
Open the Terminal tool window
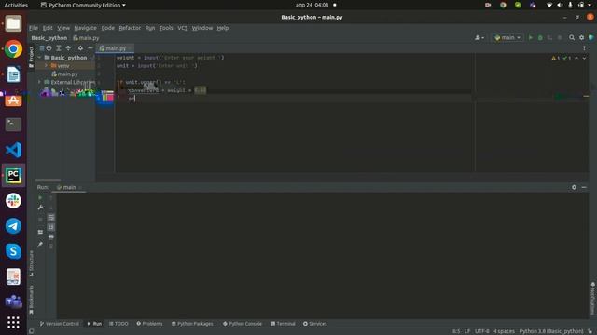click(283, 324)
